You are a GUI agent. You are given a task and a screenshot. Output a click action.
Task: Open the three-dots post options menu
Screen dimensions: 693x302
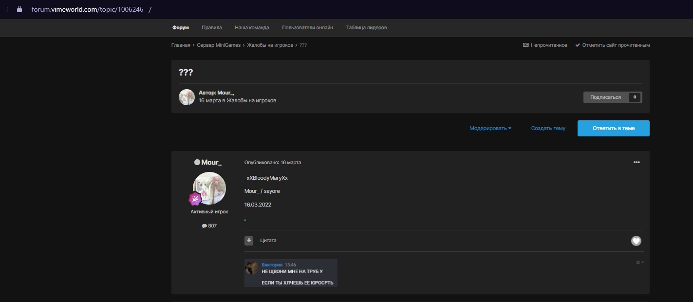pyautogui.click(x=636, y=162)
